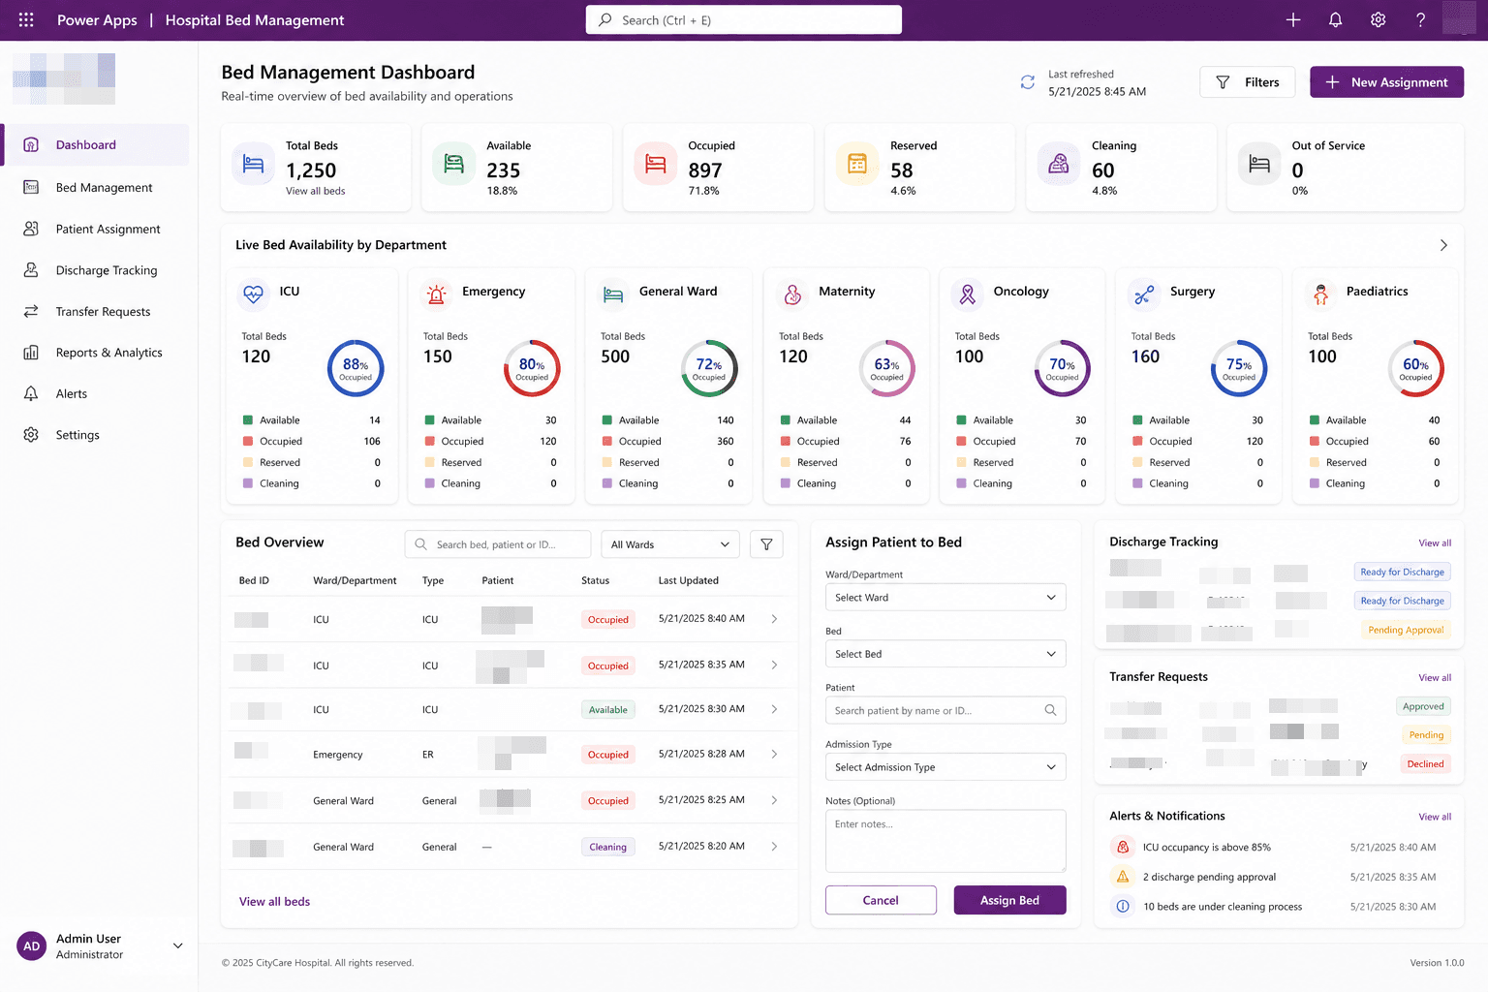Screen dimensions: 1488x992
Task: Click the refresh icon beside Last refreshed
Action: tap(1028, 82)
